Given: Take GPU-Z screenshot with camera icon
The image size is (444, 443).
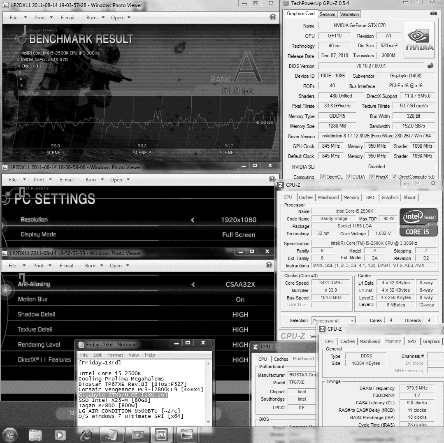Looking at the screenshot, I should [x=434, y=13].
